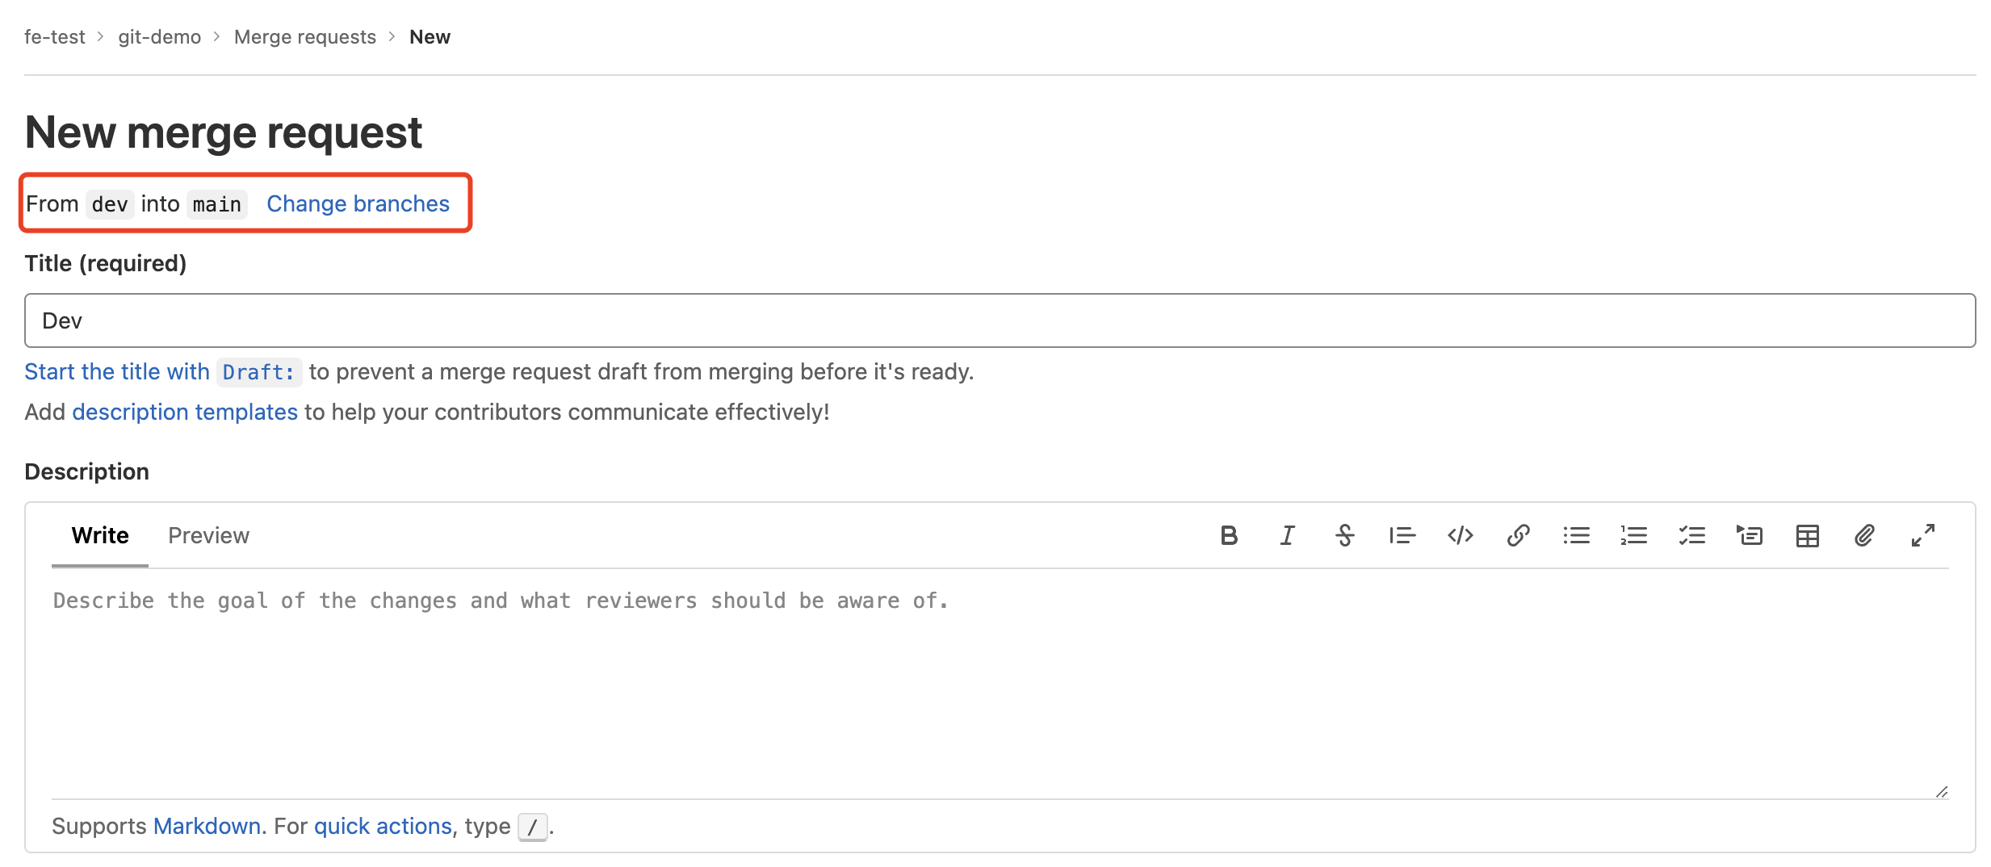Add a numbered list

point(1633,535)
